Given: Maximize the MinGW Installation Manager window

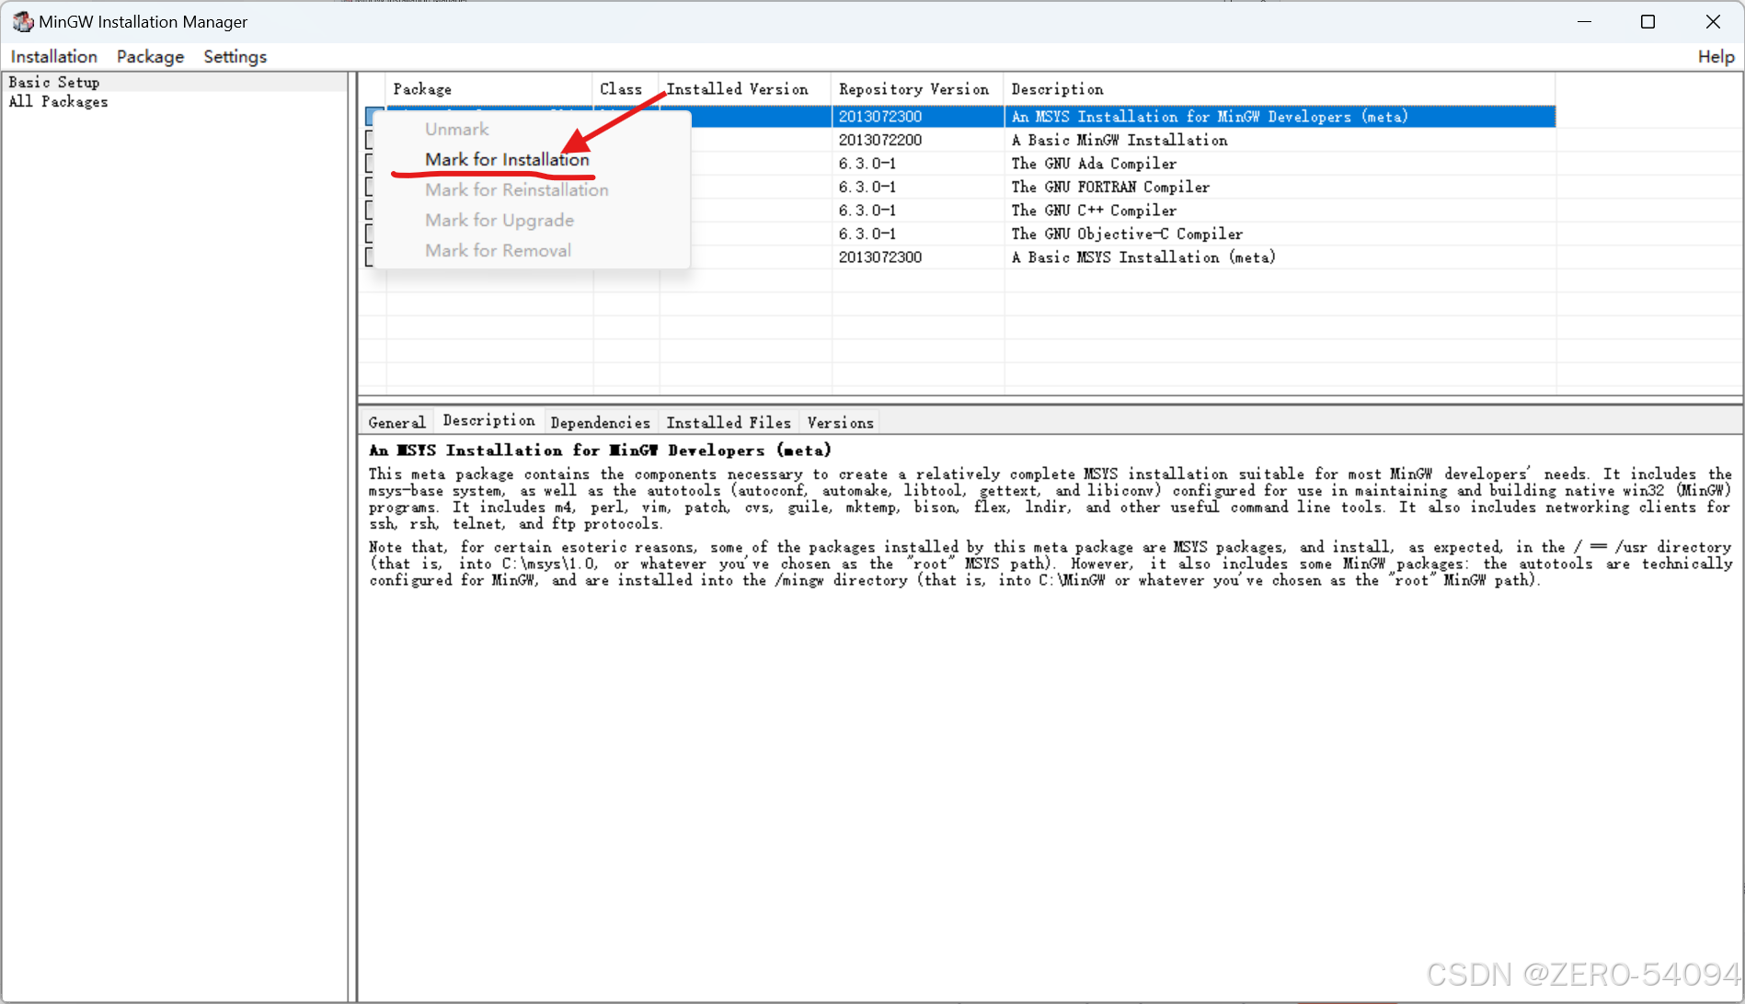Looking at the screenshot, I should tap(1647, 21).
